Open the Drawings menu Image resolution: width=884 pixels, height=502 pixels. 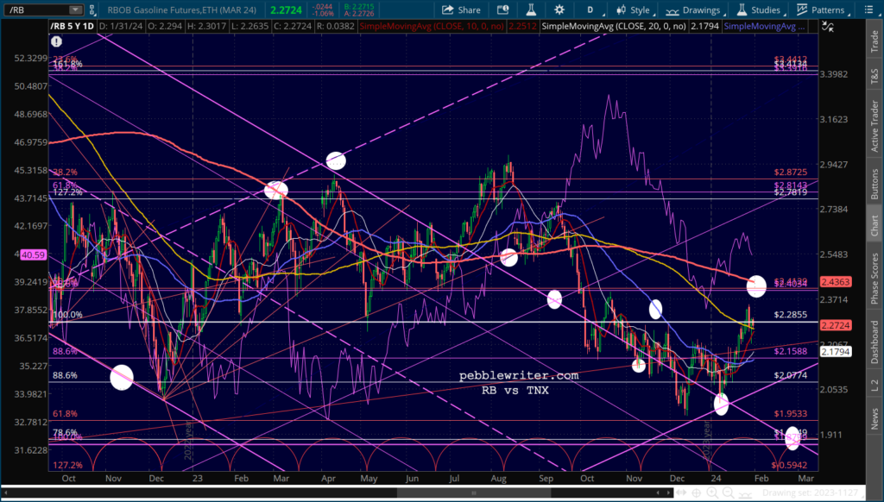tap(693, 9)
